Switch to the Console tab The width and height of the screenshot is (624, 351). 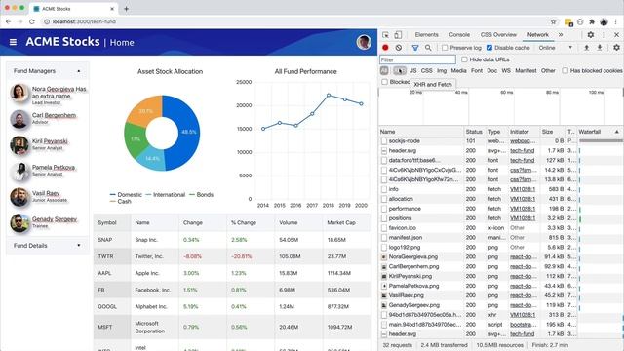tap(459, 35)
